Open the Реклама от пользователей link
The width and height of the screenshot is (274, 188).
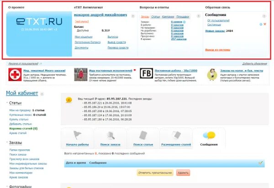23,64
